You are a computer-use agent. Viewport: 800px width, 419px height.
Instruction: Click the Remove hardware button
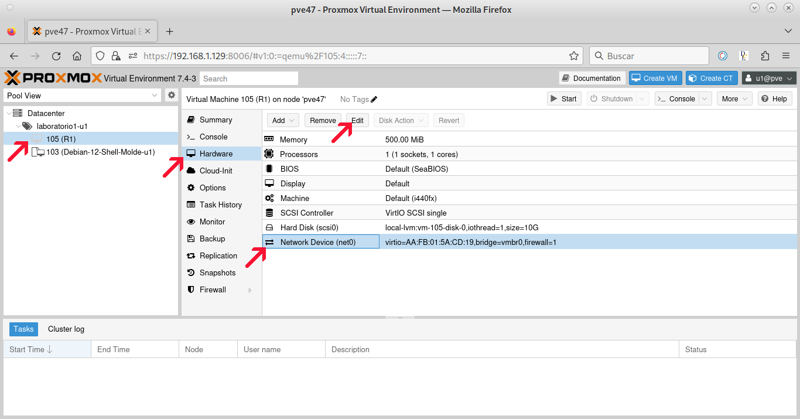point(323,120)
